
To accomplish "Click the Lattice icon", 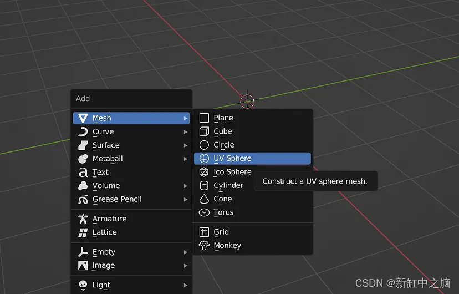I will point(83,232).
